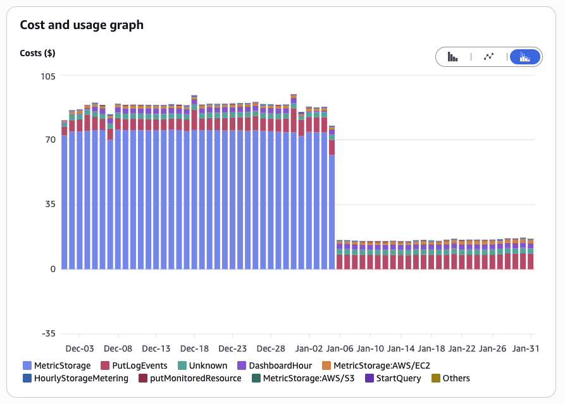565x404 pixels.
Task: Click the Cost and usage graph heading
Action: point(82,25)
